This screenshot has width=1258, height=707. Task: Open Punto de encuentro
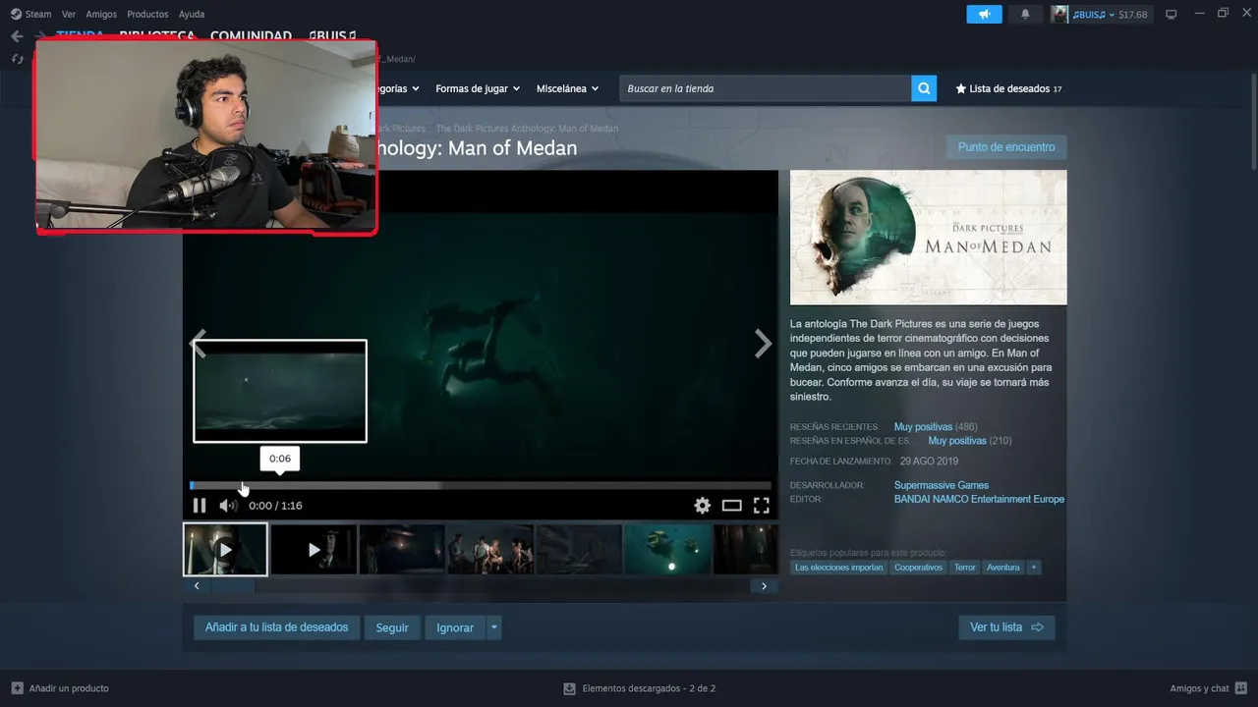click(1006, 147)
